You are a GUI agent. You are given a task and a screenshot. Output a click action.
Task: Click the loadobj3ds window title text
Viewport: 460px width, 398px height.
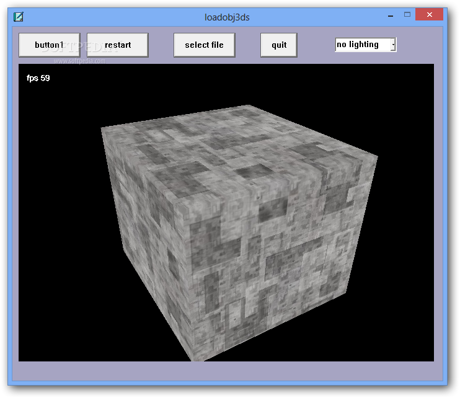coord(227,17)
